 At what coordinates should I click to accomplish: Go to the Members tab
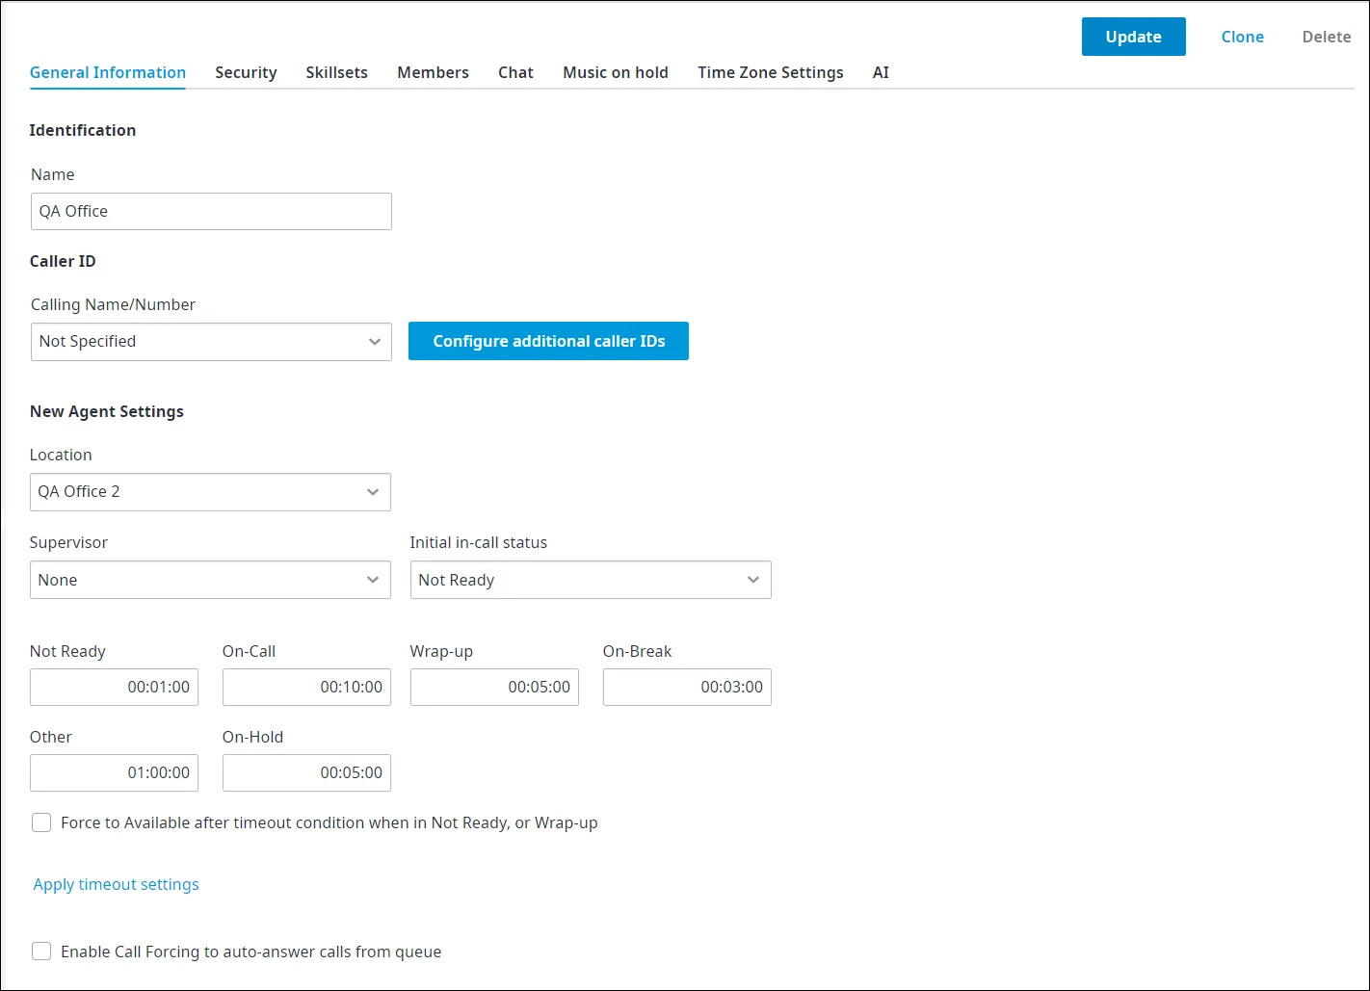coord(433,72)
